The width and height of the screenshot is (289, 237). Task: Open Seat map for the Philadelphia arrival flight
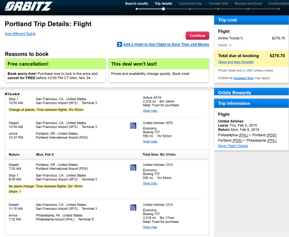click(x=150, y=227)
